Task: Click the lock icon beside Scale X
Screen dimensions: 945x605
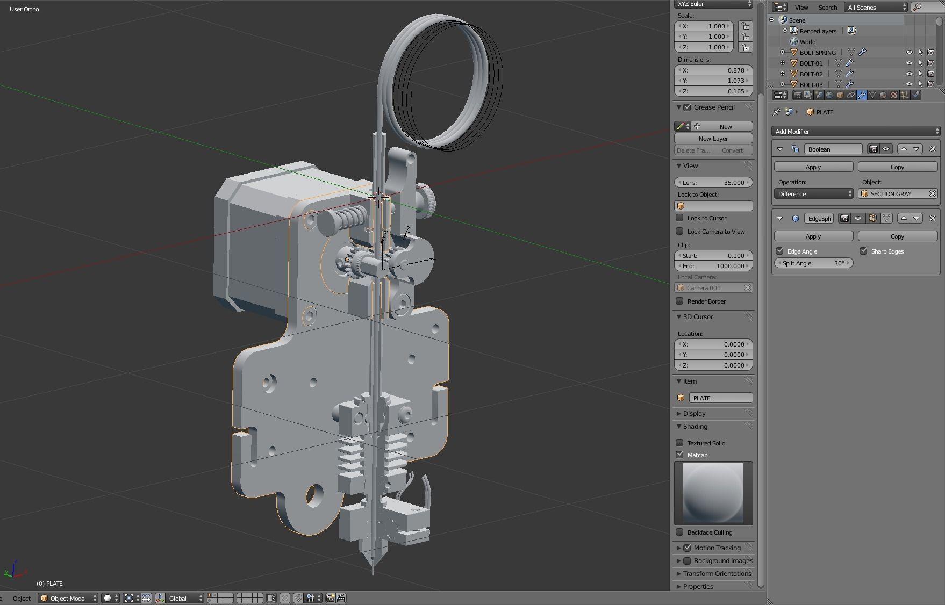Action: (745, 26)
